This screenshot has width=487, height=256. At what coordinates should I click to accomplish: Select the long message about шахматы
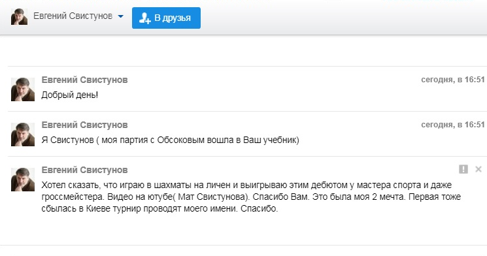[x=251, y=197]
